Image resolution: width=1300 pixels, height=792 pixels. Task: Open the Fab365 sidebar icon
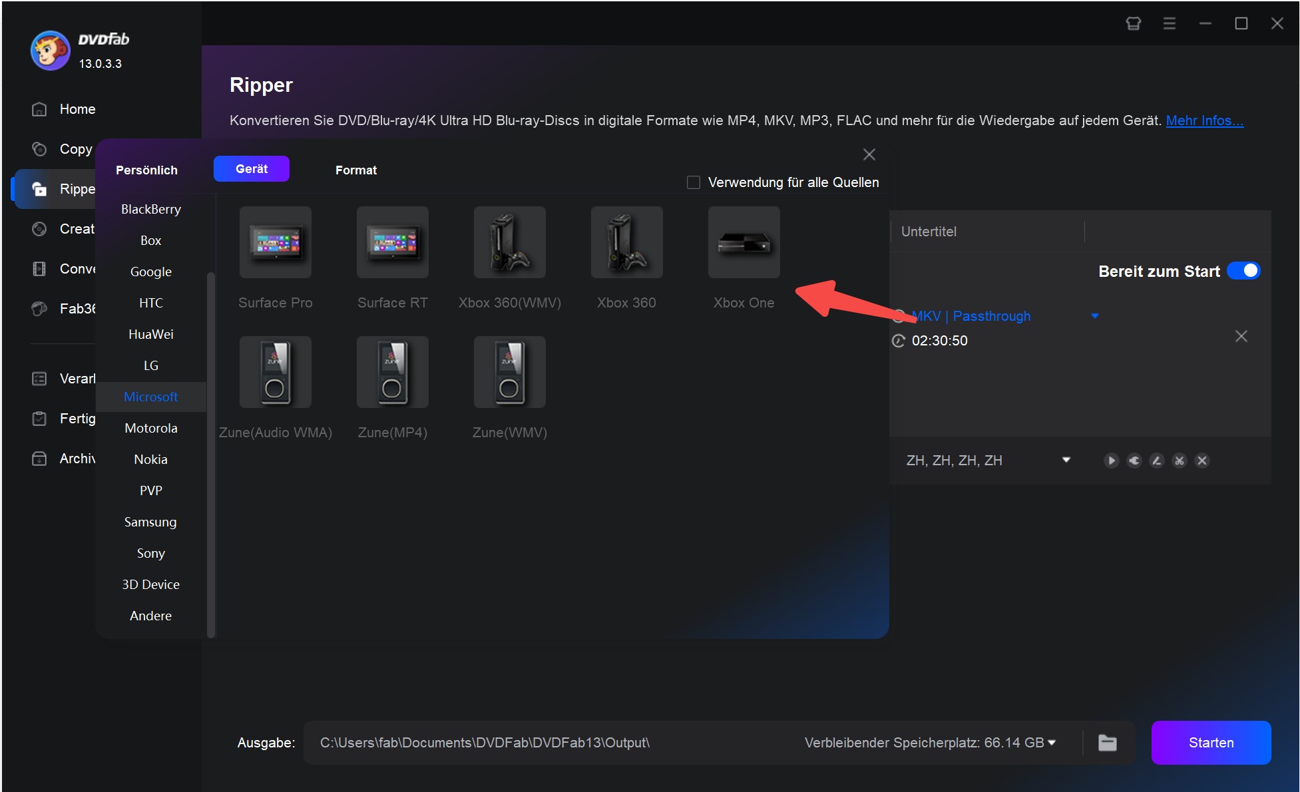39,309
